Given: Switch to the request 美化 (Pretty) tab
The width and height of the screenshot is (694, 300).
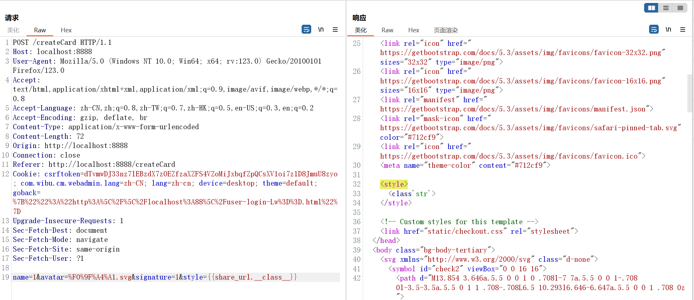Looking at the screenshot, I should (13, 30).
